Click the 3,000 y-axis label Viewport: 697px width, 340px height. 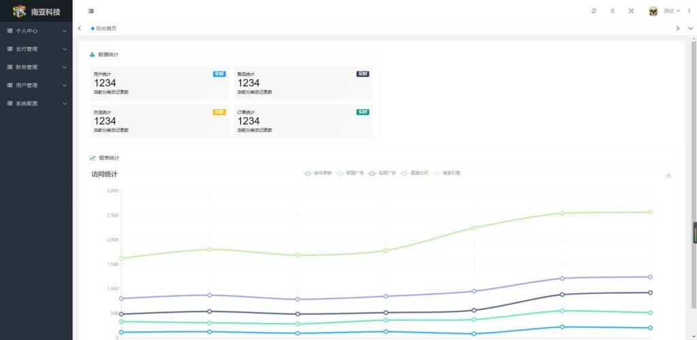pyautogui.click(x=113, y=191)
